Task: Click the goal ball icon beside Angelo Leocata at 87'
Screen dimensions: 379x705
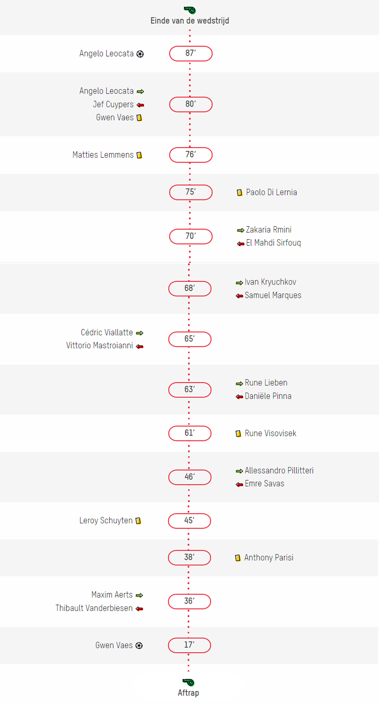Action: point(140,54)
